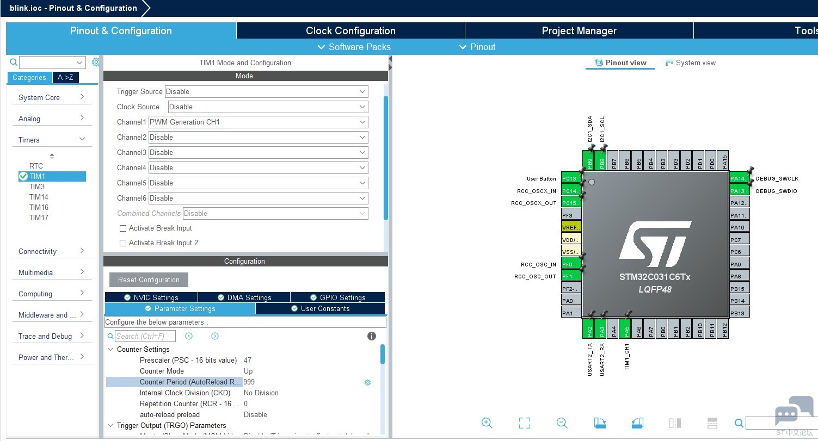Click pin PB9 on the chip
This screenshot has height=441, width=818.
click(589, 161)
